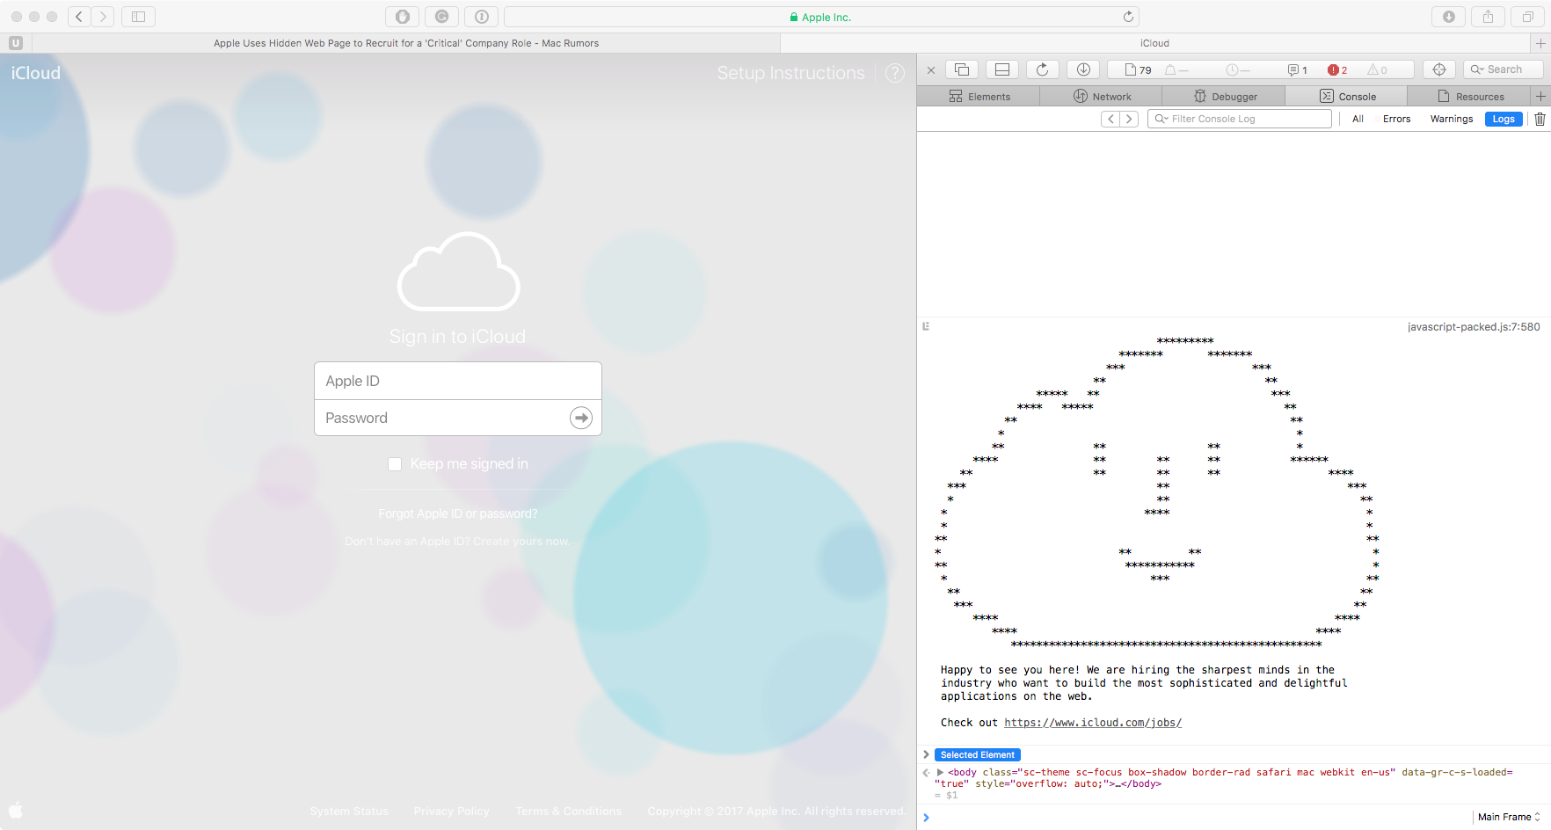This screenshot has width=1551, height=830.
Task: Open Privacy Policy footer link
Action: point(452,811)
